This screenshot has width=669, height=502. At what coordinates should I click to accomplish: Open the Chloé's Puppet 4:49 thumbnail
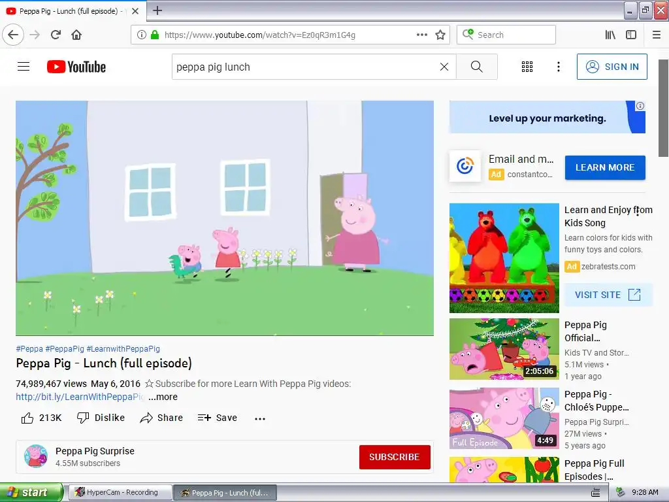pyautogui.click(x=504, y=418)
